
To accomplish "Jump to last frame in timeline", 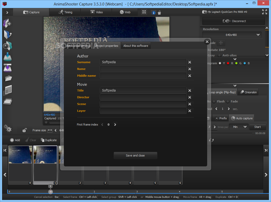I will pos(266,150).
